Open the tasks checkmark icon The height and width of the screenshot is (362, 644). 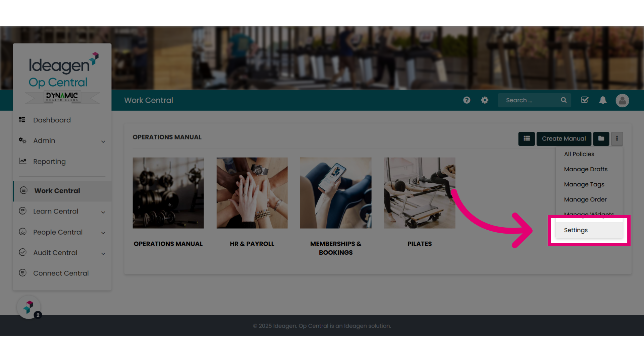(x=585, y=100)
